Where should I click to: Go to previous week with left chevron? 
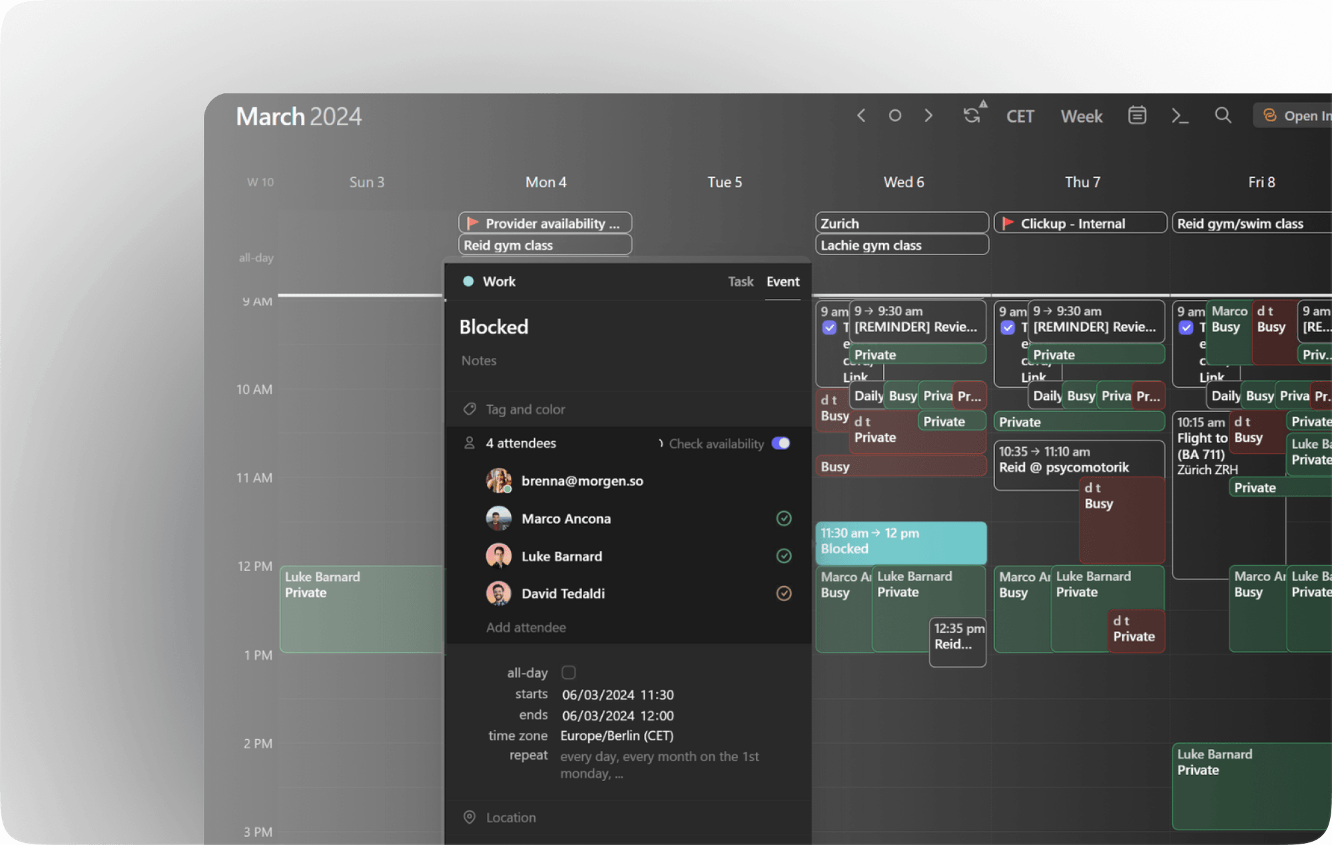861,116
